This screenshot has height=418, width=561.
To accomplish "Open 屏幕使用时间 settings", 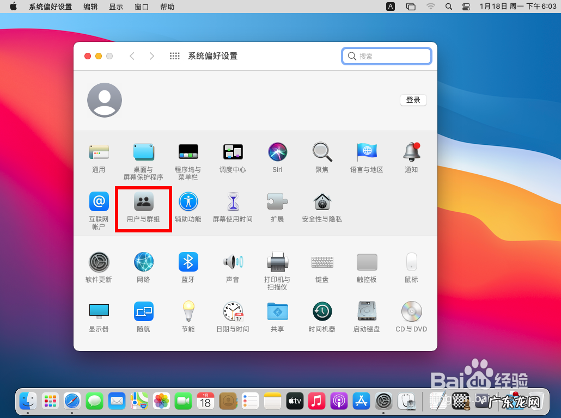I will [x=233, y=202].
